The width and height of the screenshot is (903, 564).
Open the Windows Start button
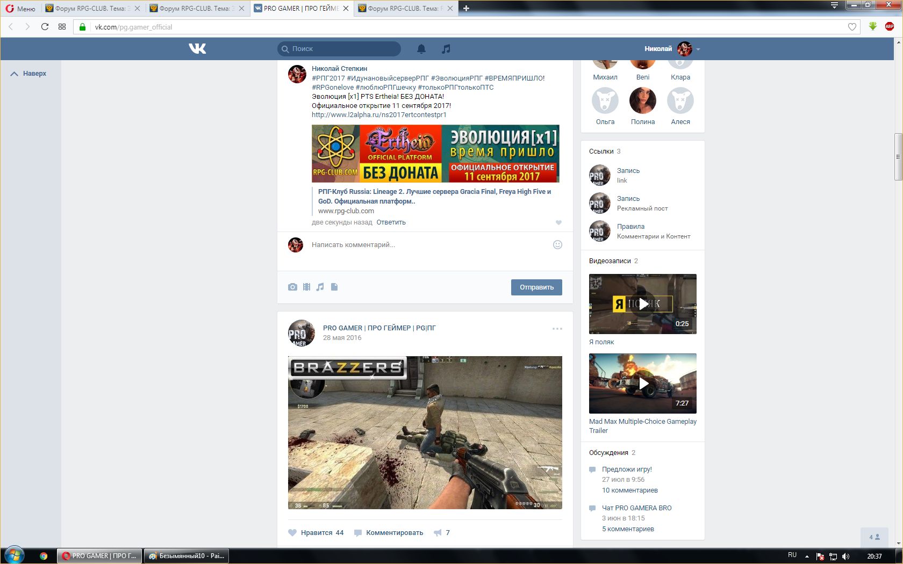(15, 555)
